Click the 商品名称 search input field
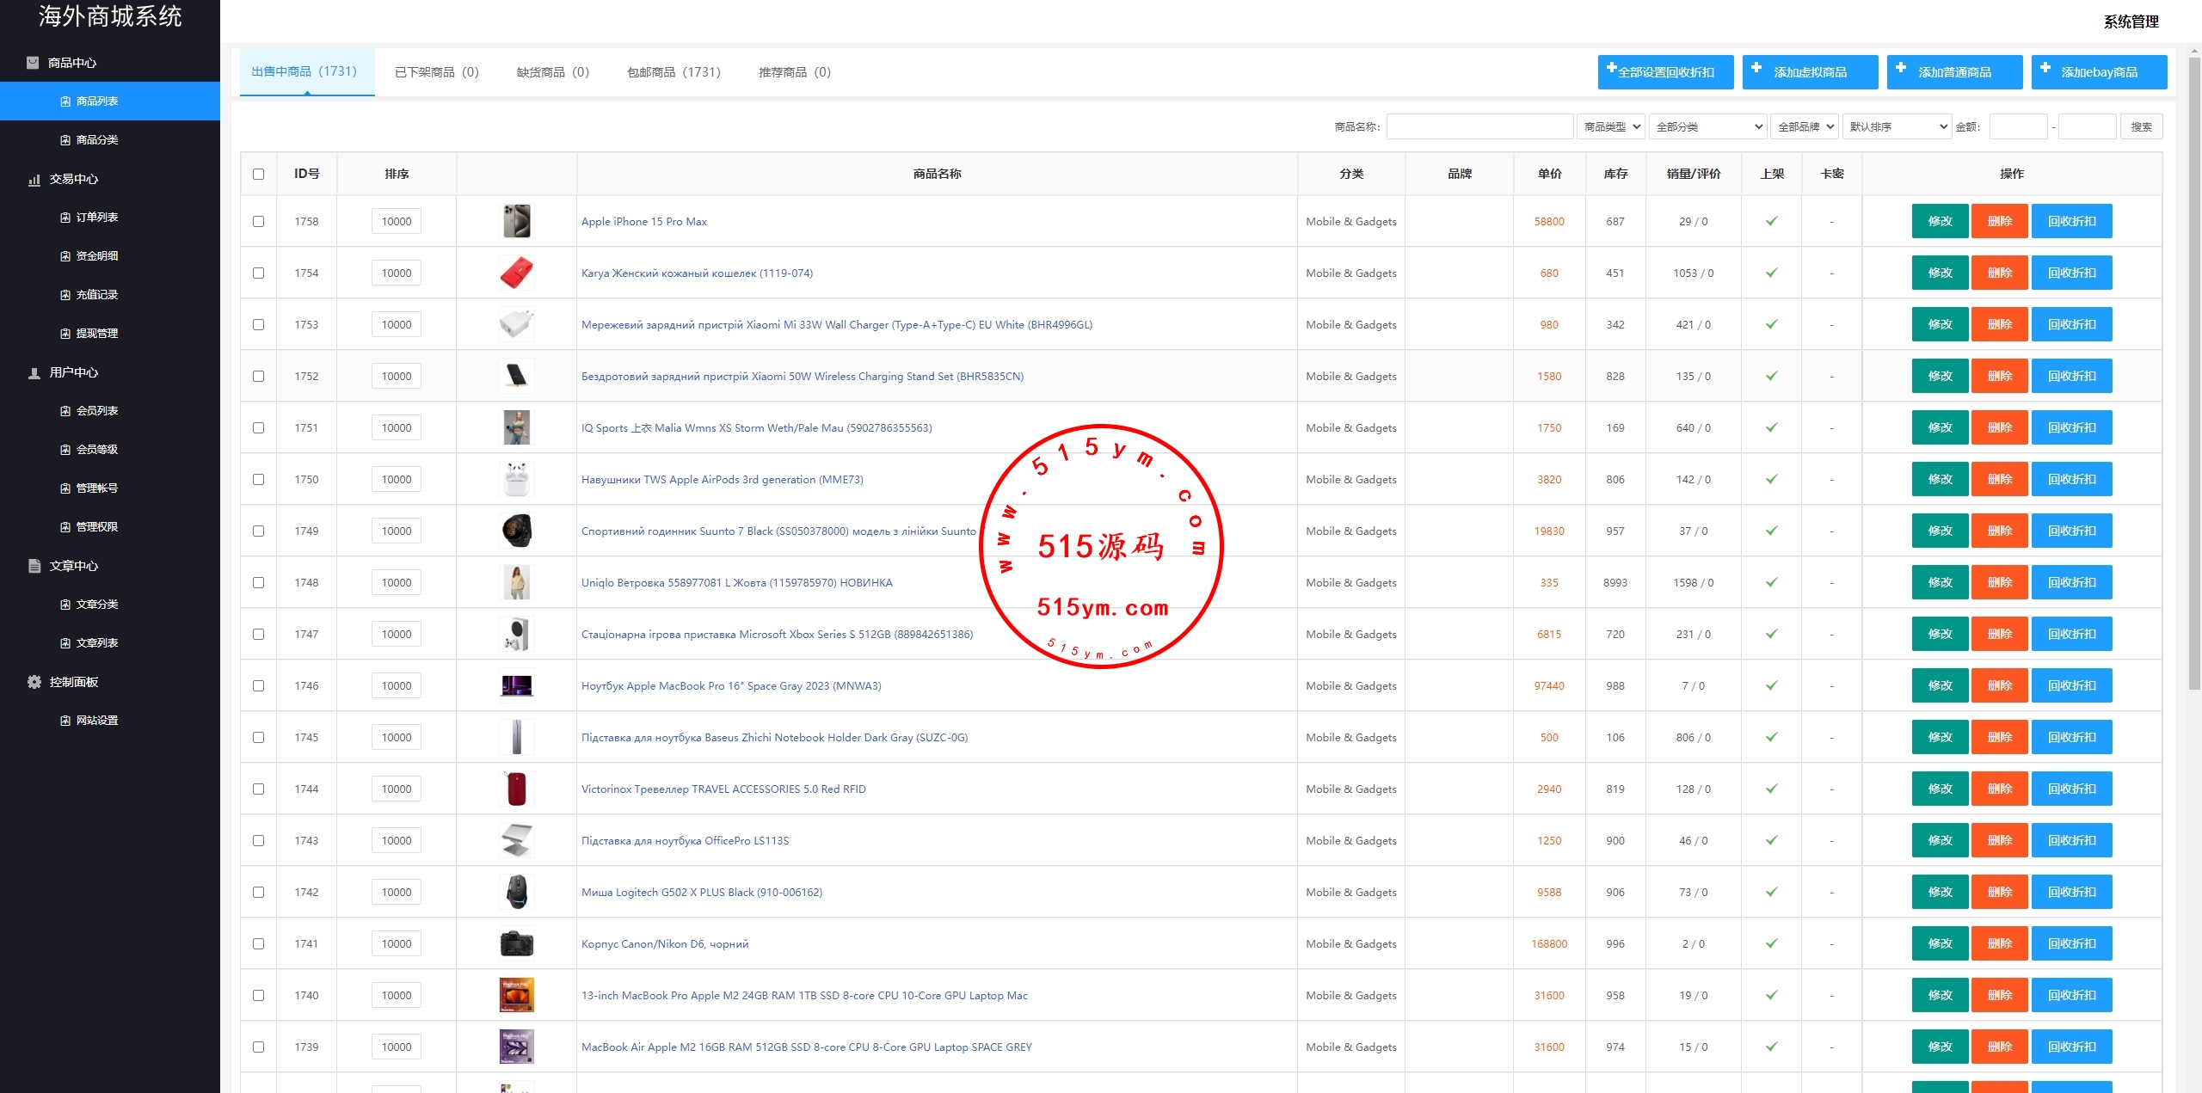The image size is (2202, 1093). click(1479, 126)
